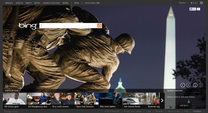Click the Image Credits link
The image size is (208, 113).
coord(11,112)
